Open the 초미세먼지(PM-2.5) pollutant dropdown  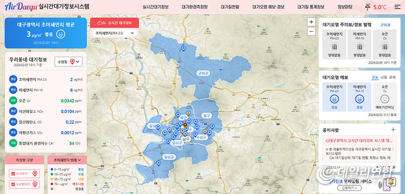tap(114, 33)
